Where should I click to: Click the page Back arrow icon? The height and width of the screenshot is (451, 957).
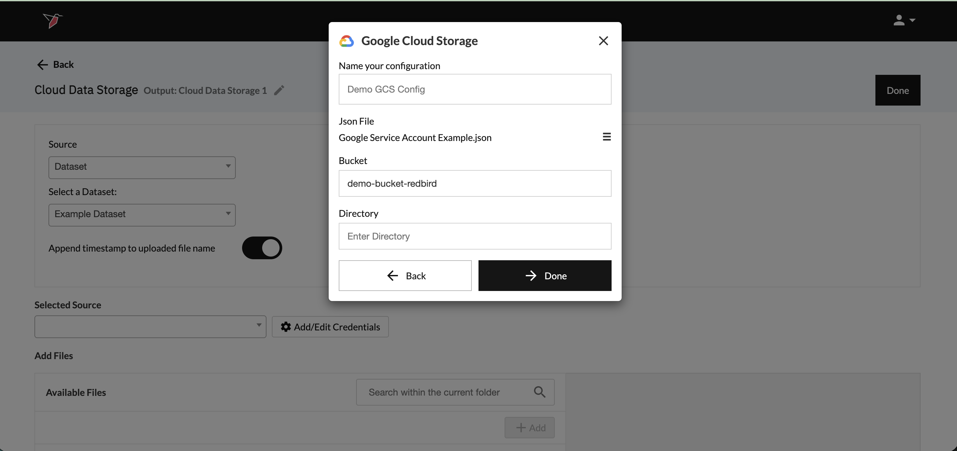[x=42, y=64]
